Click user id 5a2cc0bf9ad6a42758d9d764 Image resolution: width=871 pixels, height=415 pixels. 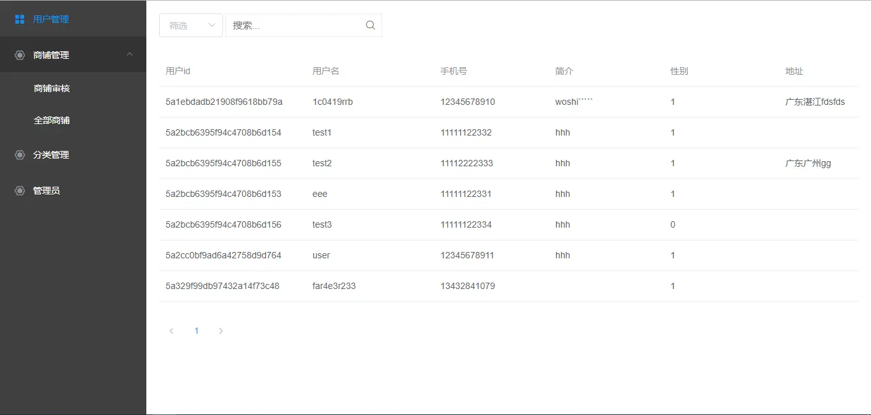[x=223, y=255]
